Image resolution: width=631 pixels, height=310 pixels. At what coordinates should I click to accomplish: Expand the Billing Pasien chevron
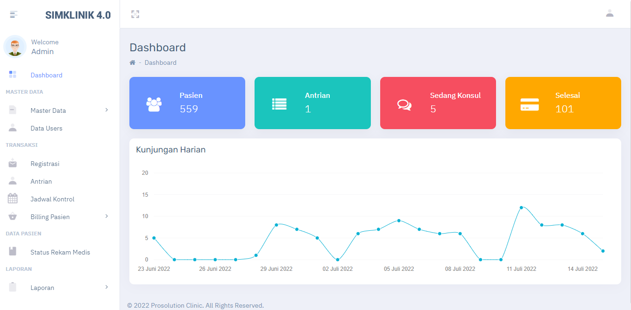pyautogui.click(x=106, y=216)
